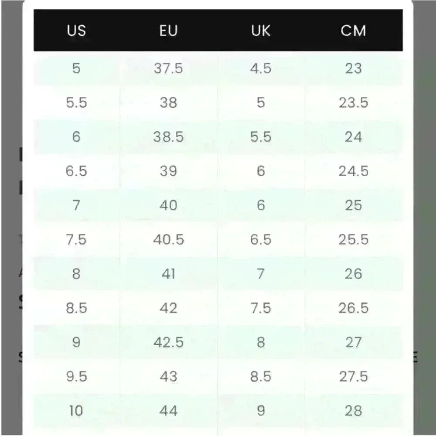The image size is (436, 436).
Task: Select EU size 41 cell
Action: [168, 274]
